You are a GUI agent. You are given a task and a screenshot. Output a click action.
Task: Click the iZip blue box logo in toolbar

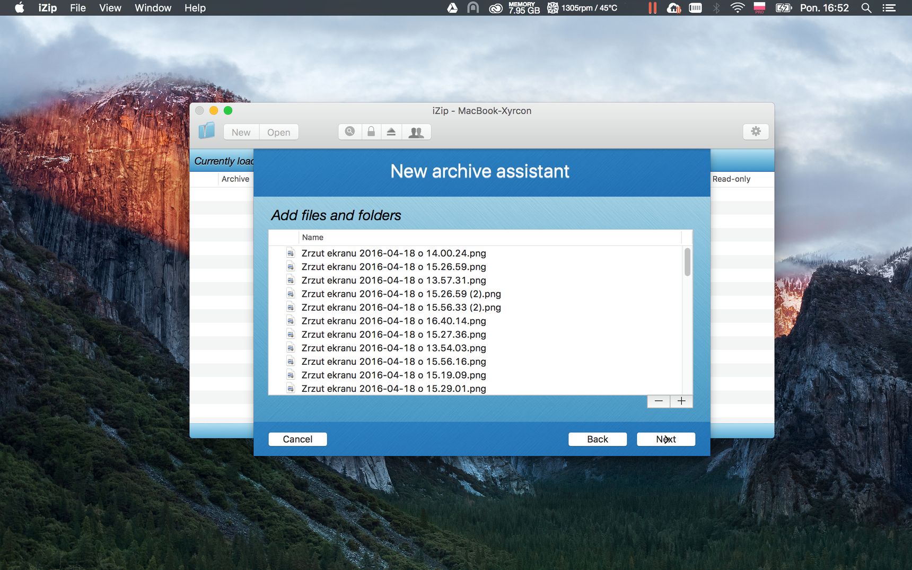[x=206, y=131]
